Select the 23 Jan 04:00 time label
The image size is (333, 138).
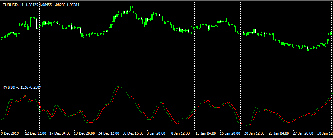tap(279, 133)
